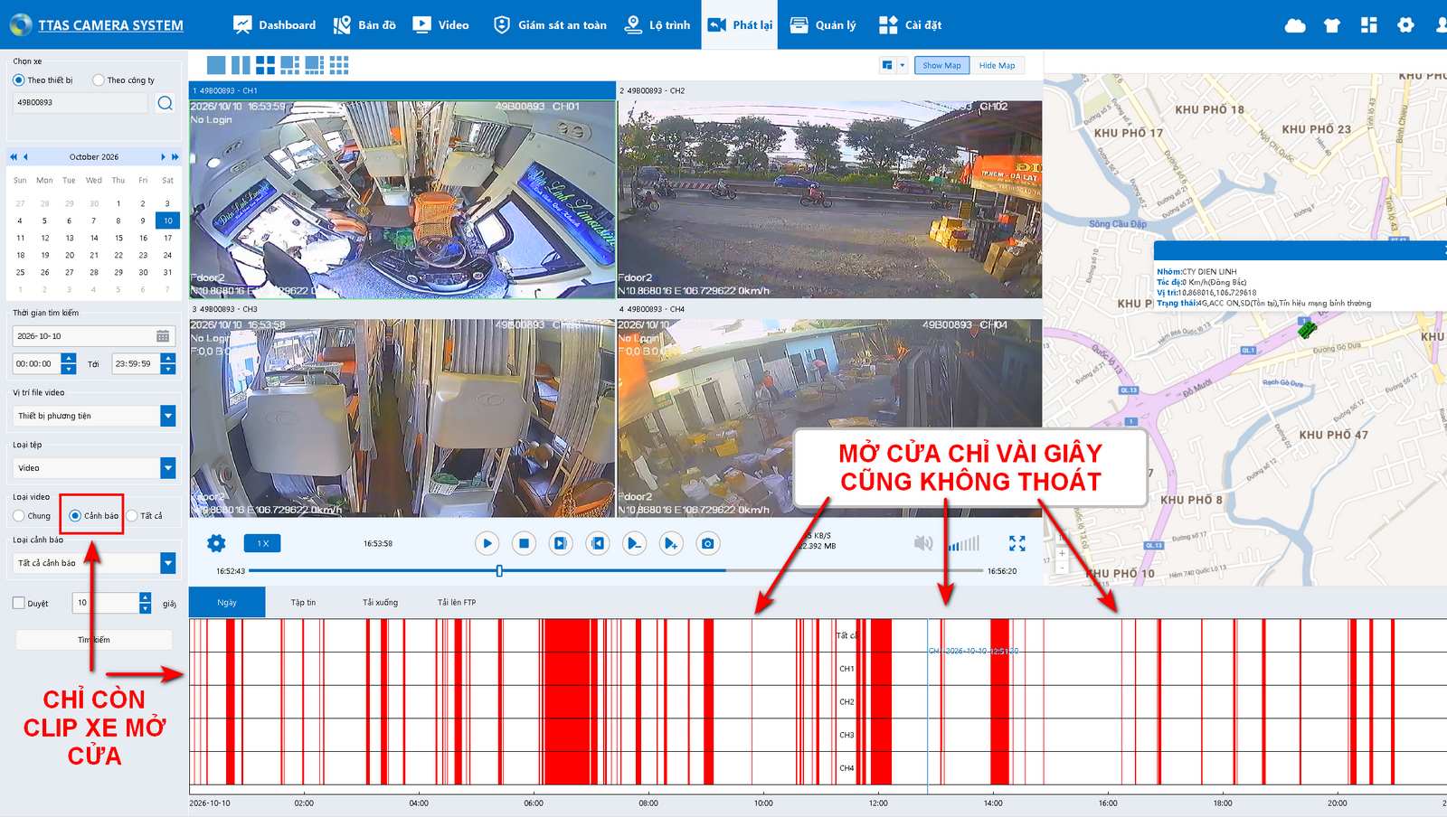Unmute the audio speaker icon
This screenshot has width=1447, height=817.
[923, 543]
